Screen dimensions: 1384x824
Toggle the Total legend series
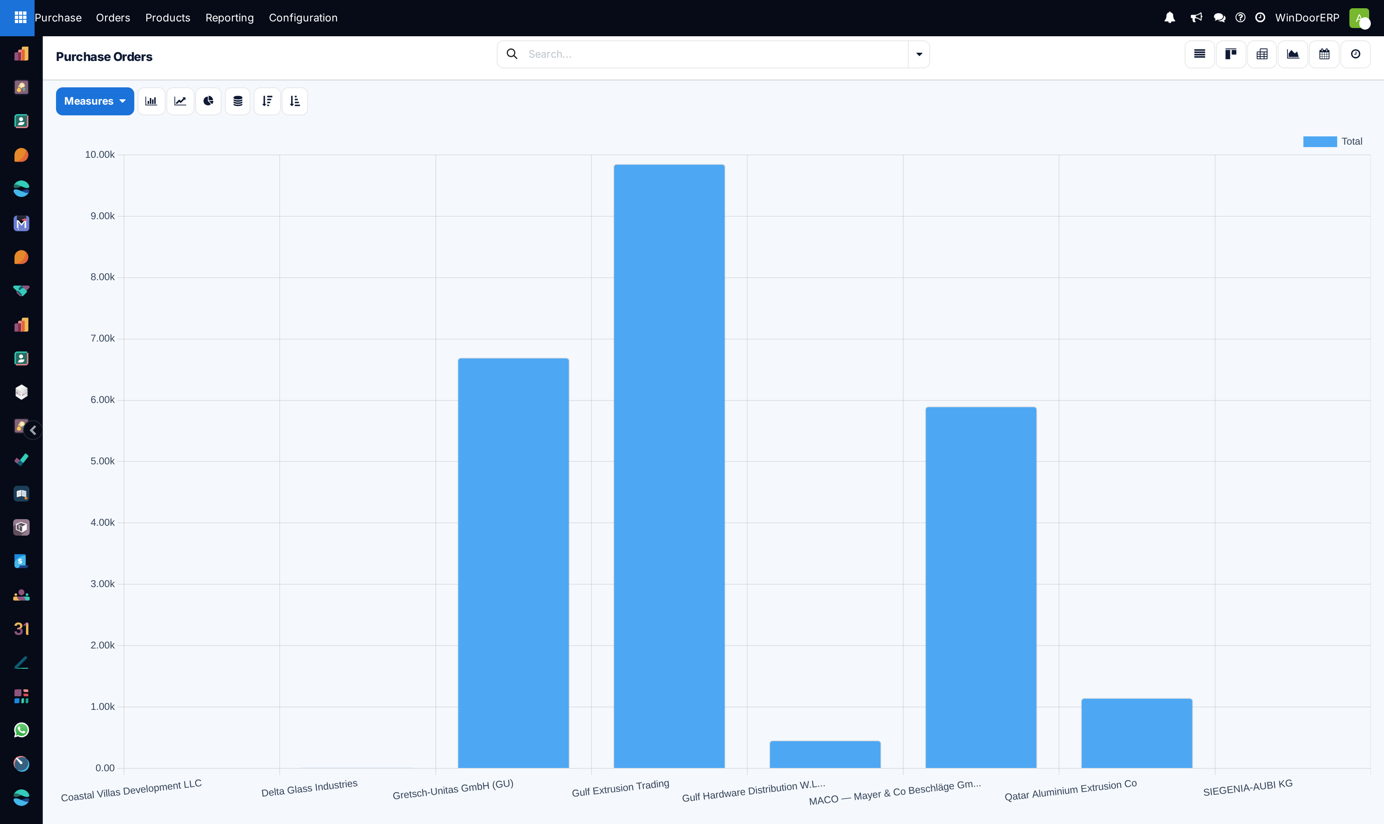click(1333, 142)
